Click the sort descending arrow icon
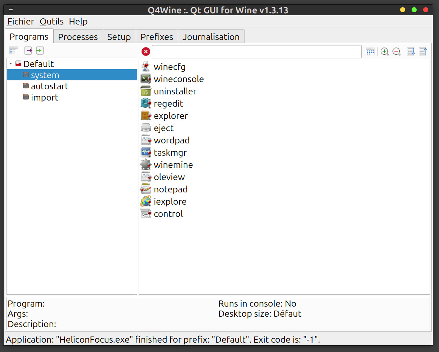 (411, 52)
